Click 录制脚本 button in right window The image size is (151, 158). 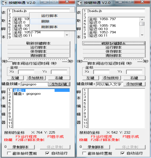96,147
